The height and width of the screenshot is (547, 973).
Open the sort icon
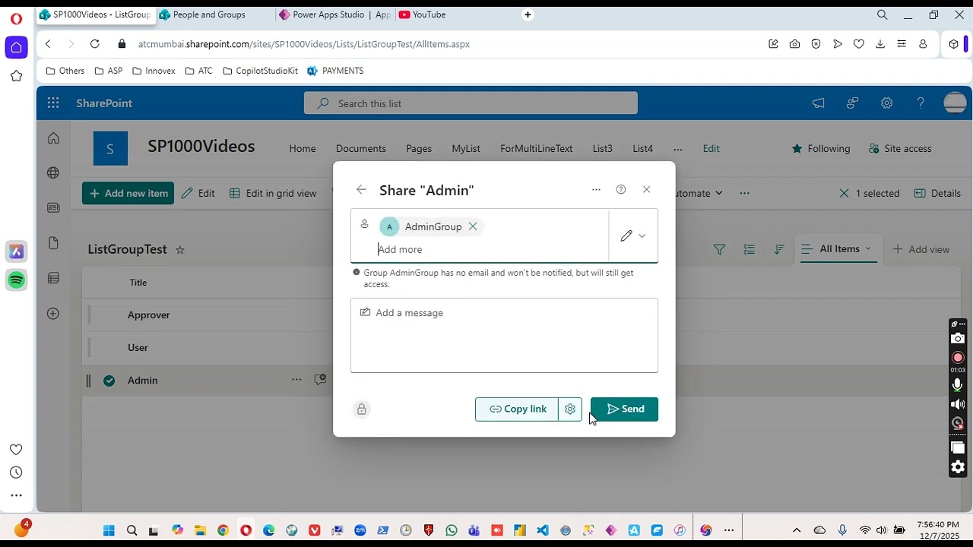click(x=779, y=249)
